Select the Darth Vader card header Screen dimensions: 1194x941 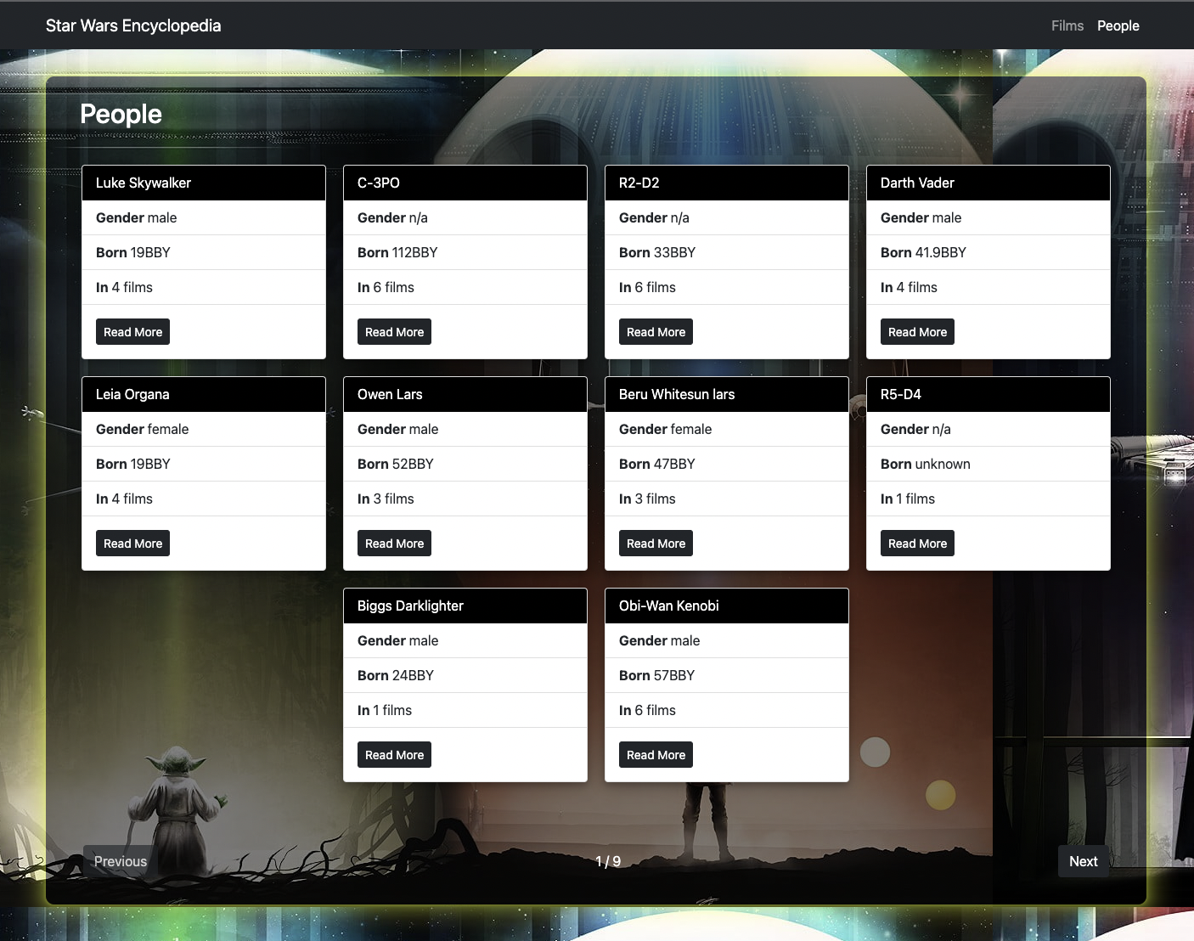988,183
